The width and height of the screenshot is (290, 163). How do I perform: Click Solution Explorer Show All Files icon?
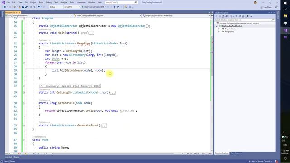click(243, 16)
